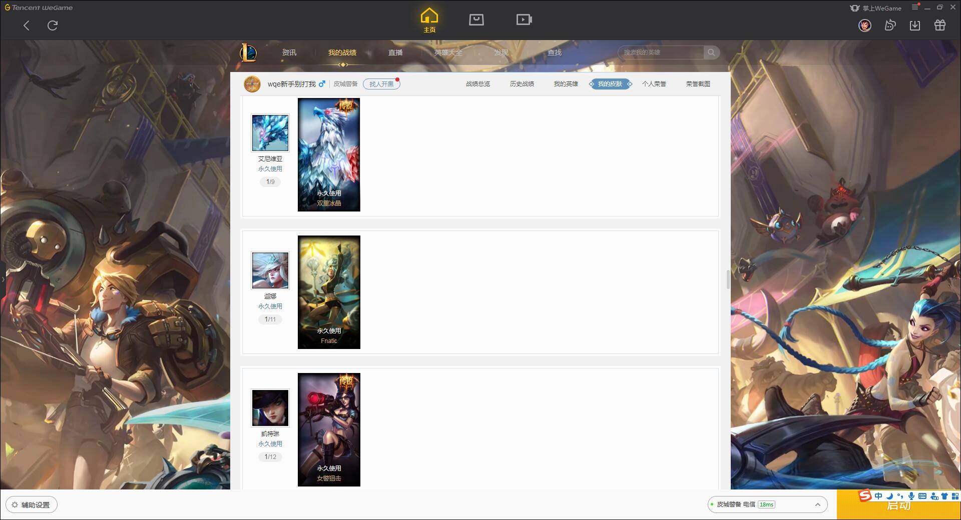The width and height of the screenshot is (961, 520).
Task: Open 辅助设置 settings button
Action: click(32, 505)
